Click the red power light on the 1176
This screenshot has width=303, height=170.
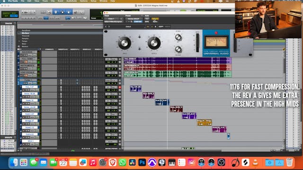216,33
